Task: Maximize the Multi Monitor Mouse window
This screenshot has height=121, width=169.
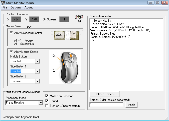Action: coord(157,3)
